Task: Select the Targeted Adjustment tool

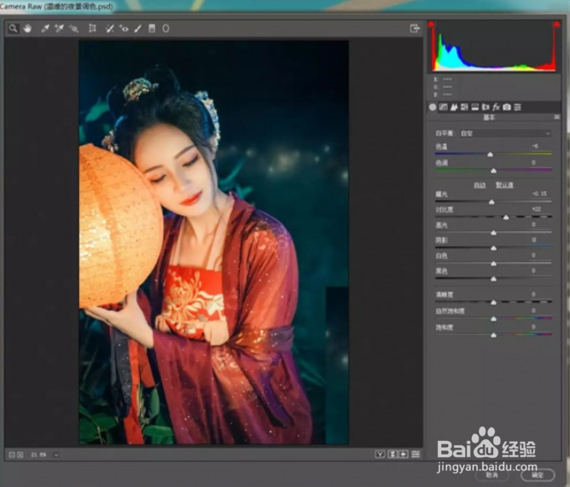Action: (73, 28)
